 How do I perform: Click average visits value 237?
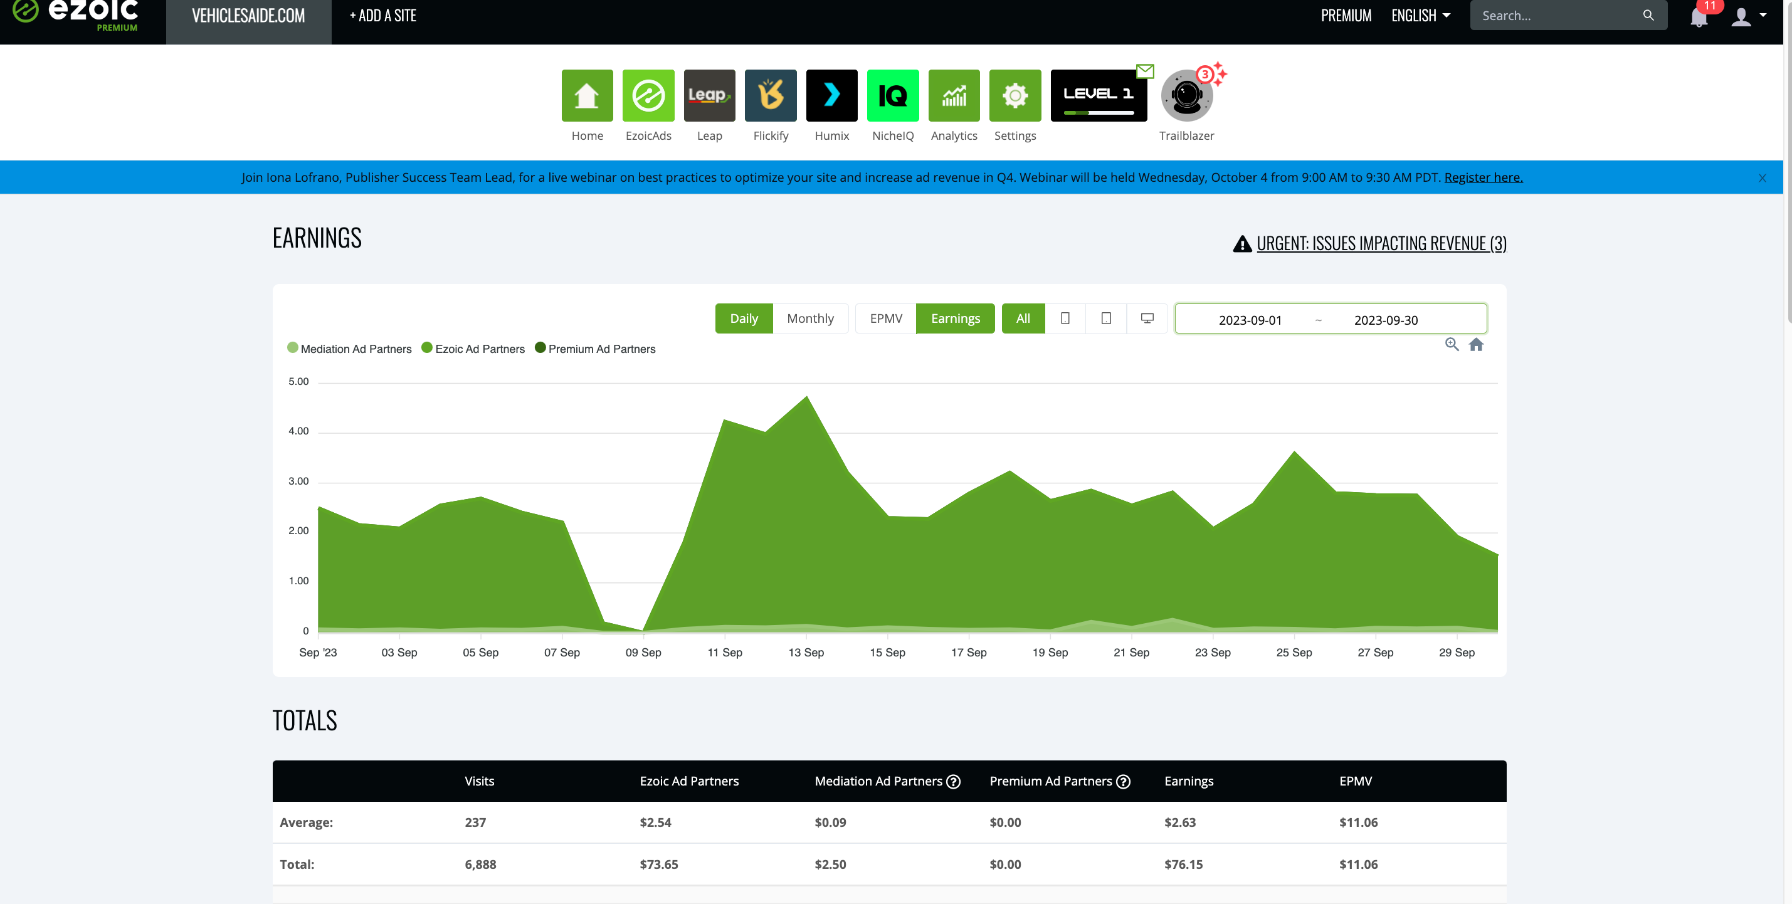pyautogui.click(x=475, y=822)
